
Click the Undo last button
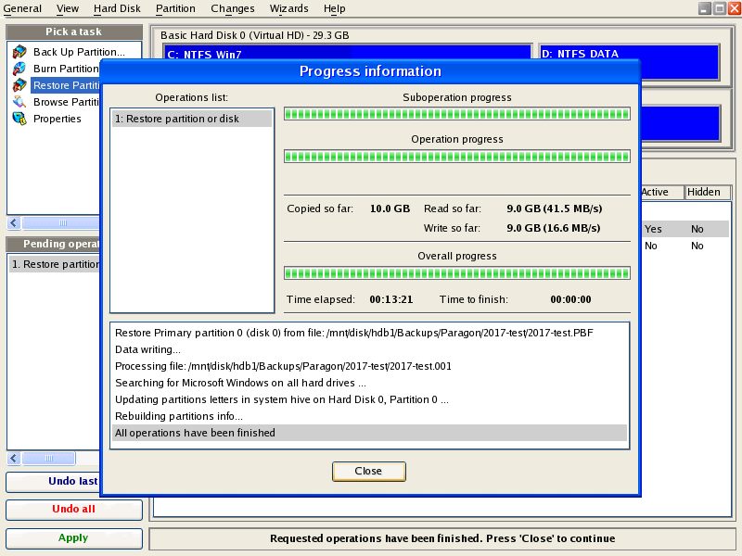click(x=73, y=482)
